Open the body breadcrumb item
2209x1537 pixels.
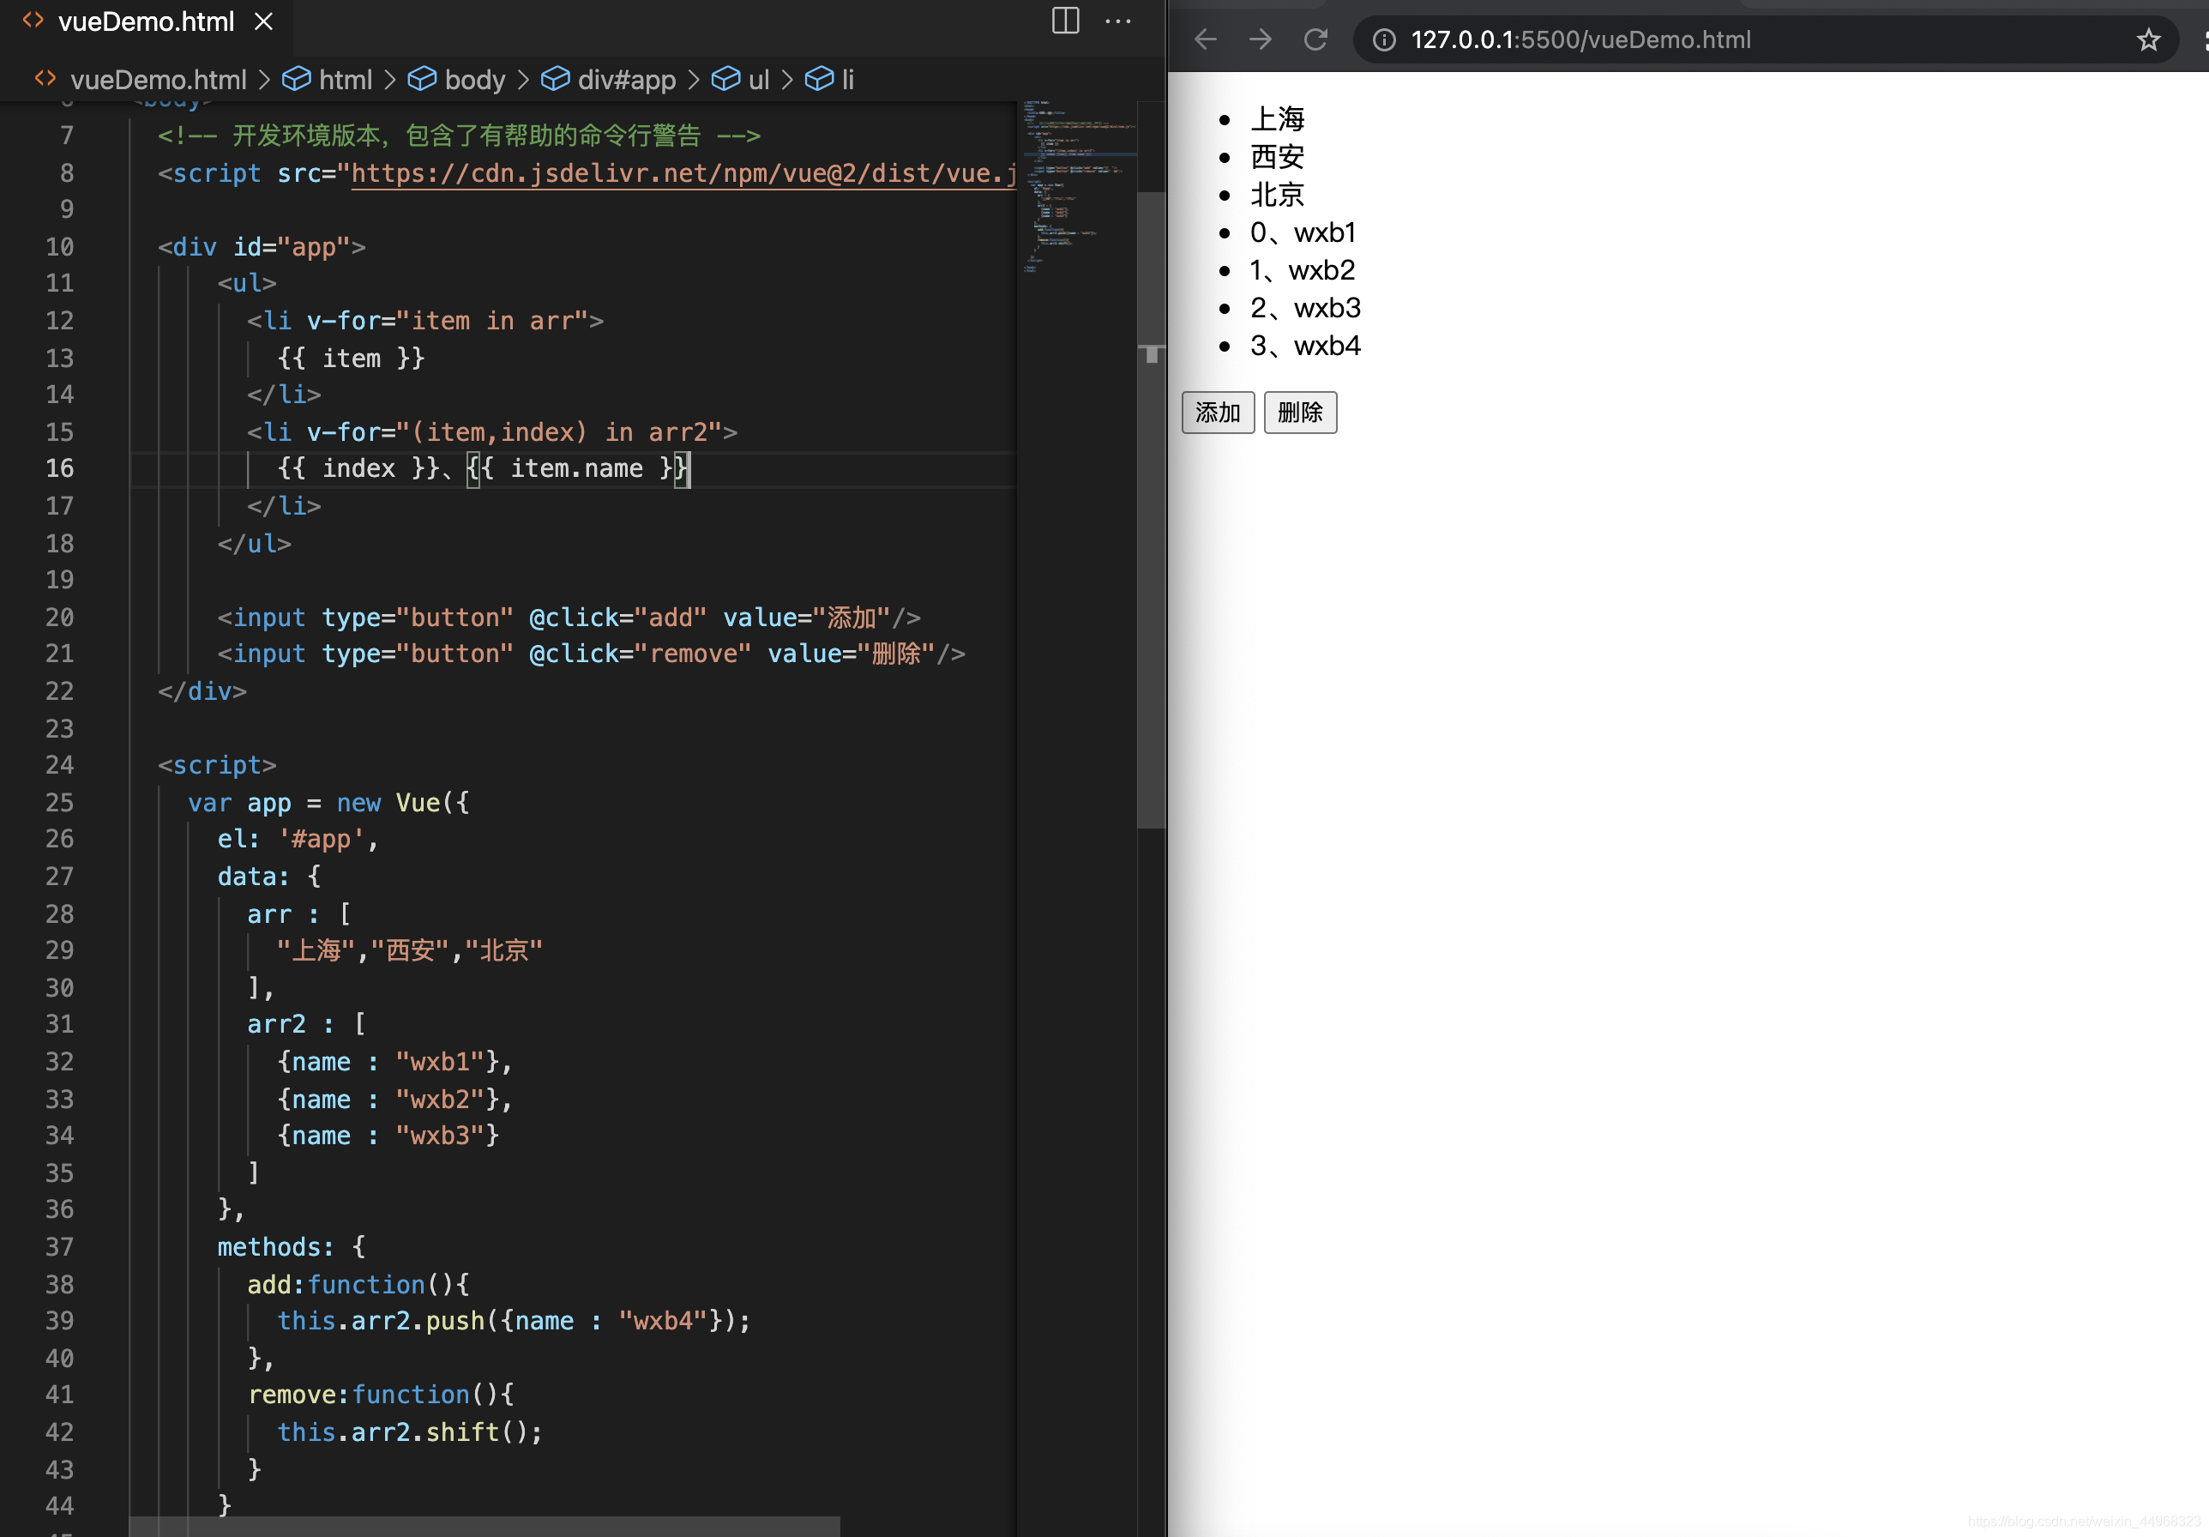(456, 80)
